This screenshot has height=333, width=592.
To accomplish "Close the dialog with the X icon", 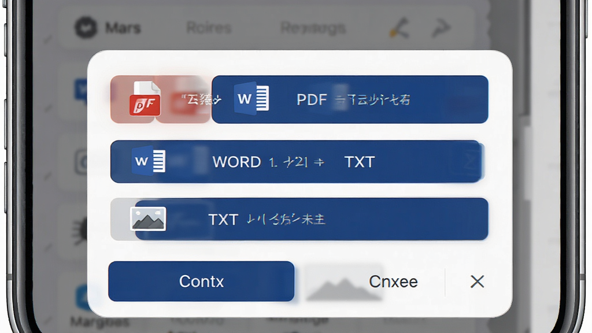I will tap(477, 282).
